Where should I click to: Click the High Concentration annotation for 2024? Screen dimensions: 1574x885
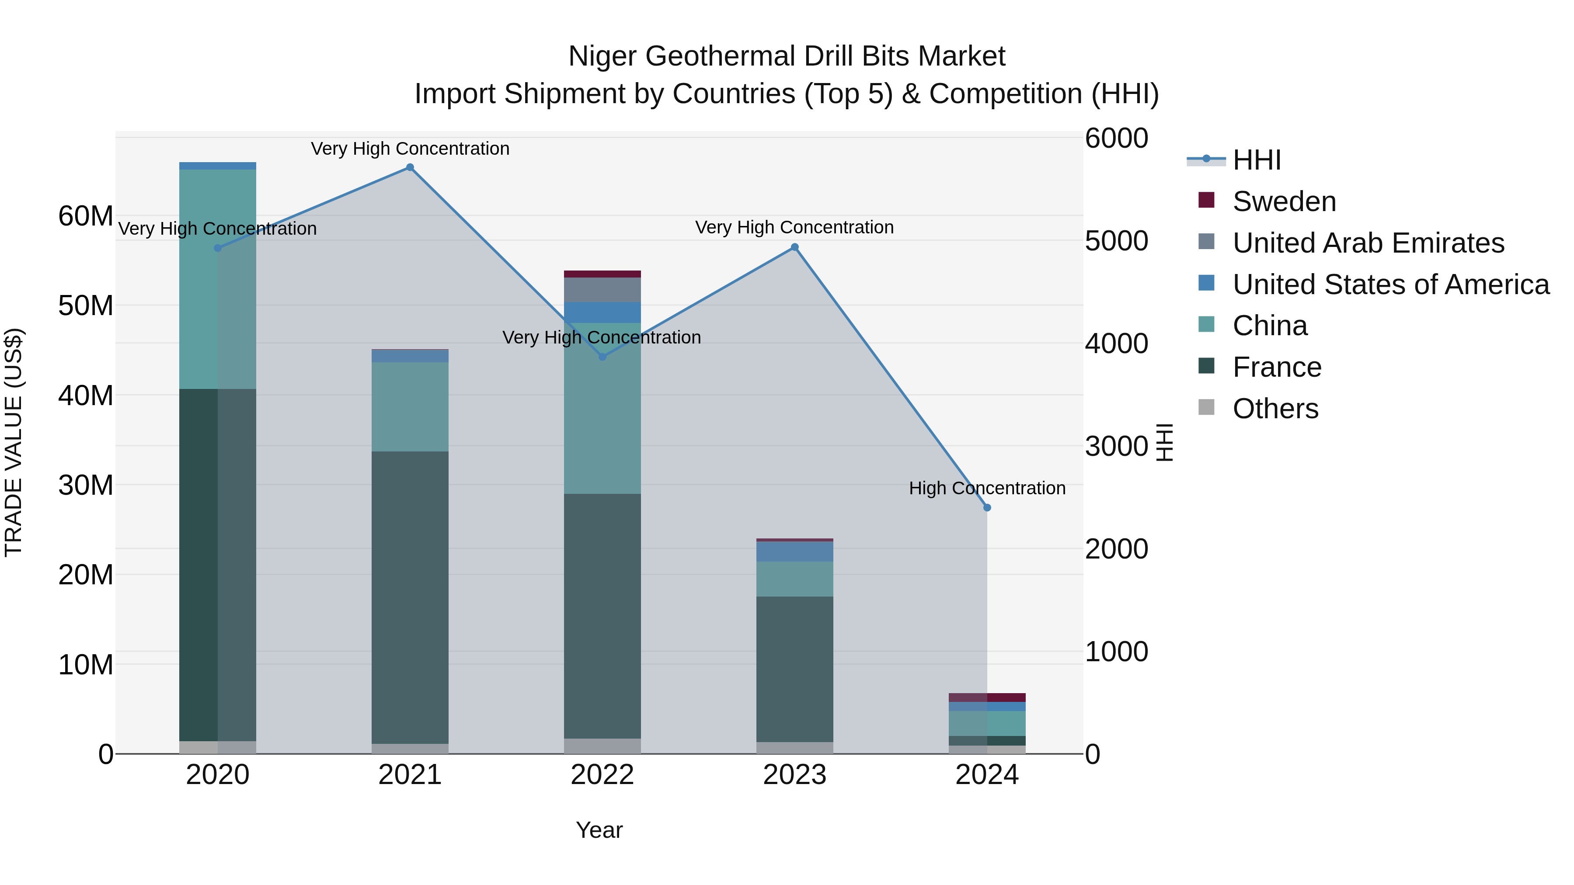(987, 488)
